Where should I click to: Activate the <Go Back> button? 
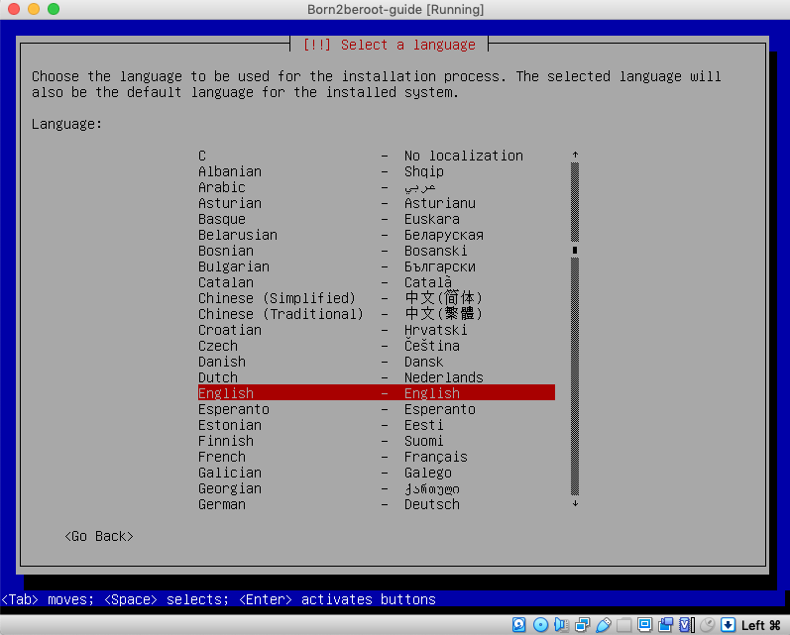(99, 536)
